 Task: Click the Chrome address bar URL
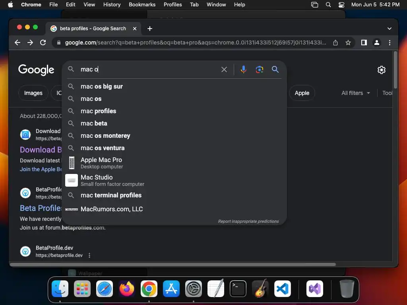[196, 42]
